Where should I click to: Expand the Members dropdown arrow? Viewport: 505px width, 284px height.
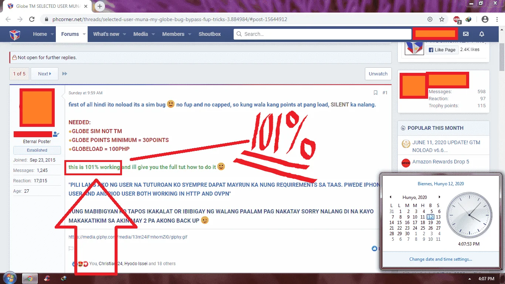(x=190, y=34)
